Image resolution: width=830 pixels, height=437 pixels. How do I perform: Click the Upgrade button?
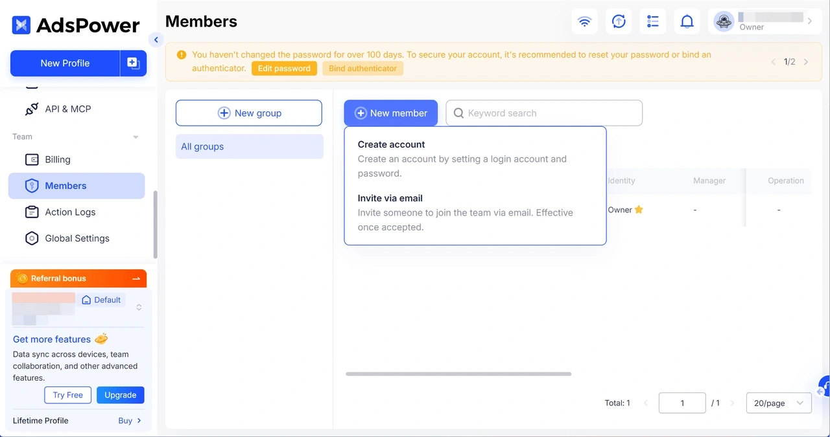121,395
